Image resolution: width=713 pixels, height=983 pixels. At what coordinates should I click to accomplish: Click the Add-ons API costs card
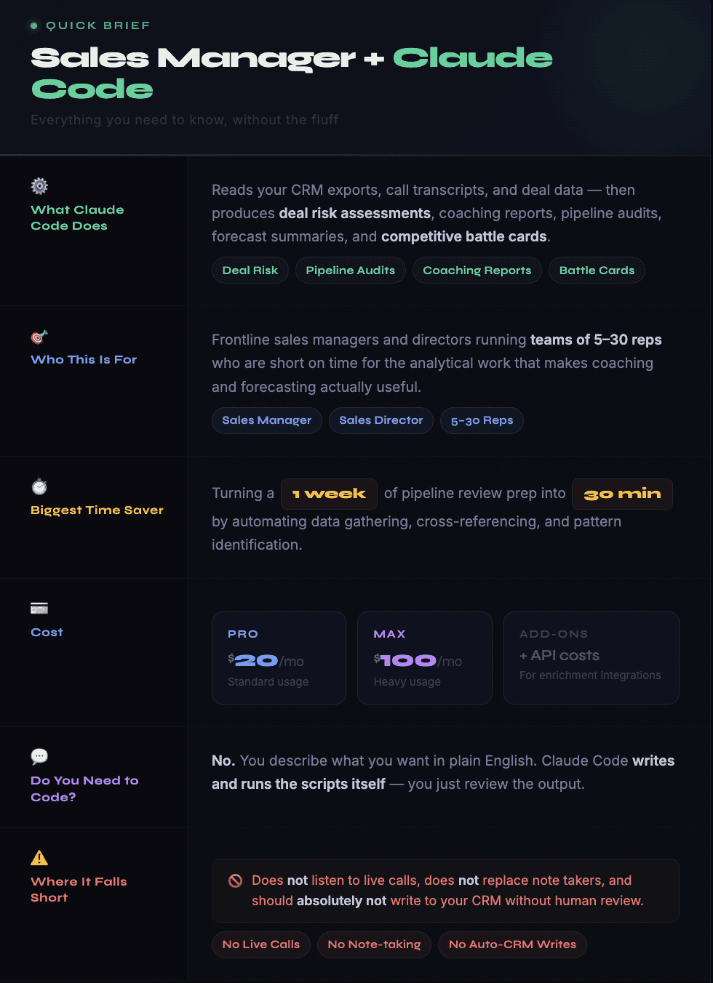[x=591, y=658]
